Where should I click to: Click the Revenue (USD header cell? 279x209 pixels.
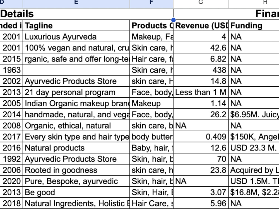(x=201, y=25)
